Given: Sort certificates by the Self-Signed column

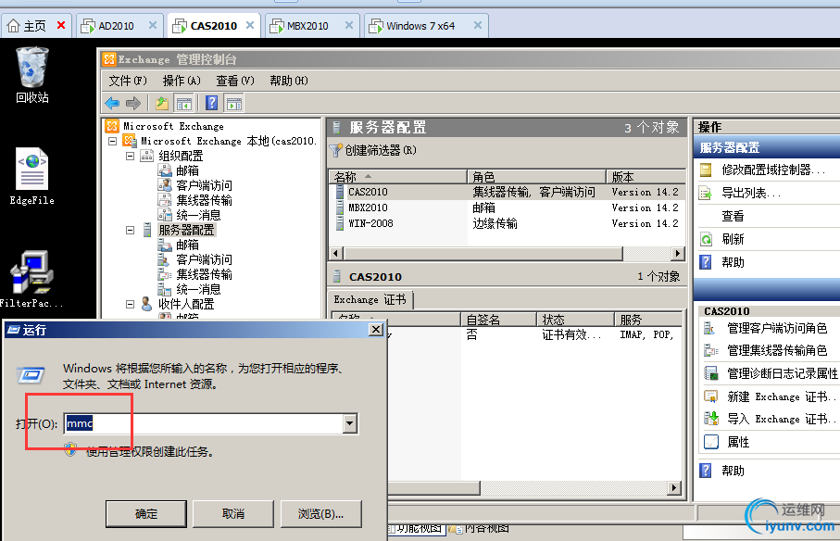Looking at the screenshot, I should pyautogui.click(x=498, y=320).
